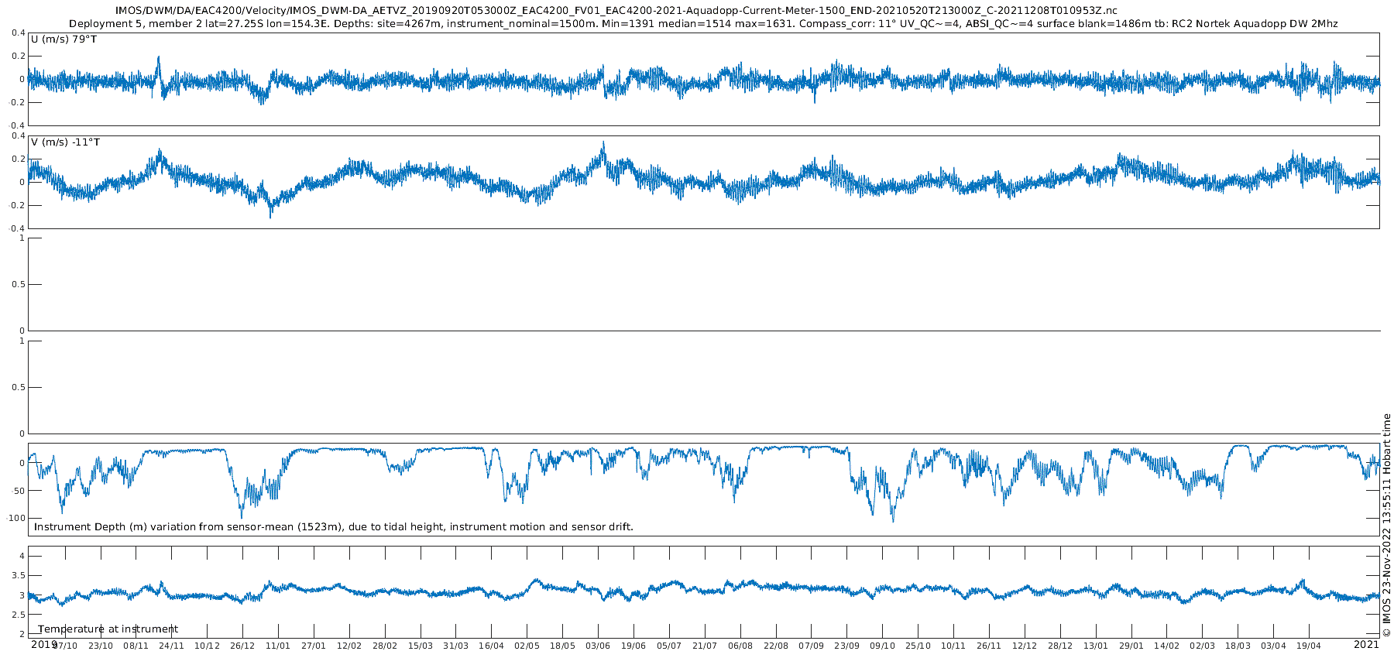1394x658 pixels.
Task: Click the '15/03' date tick label
Action: point(421,646)
